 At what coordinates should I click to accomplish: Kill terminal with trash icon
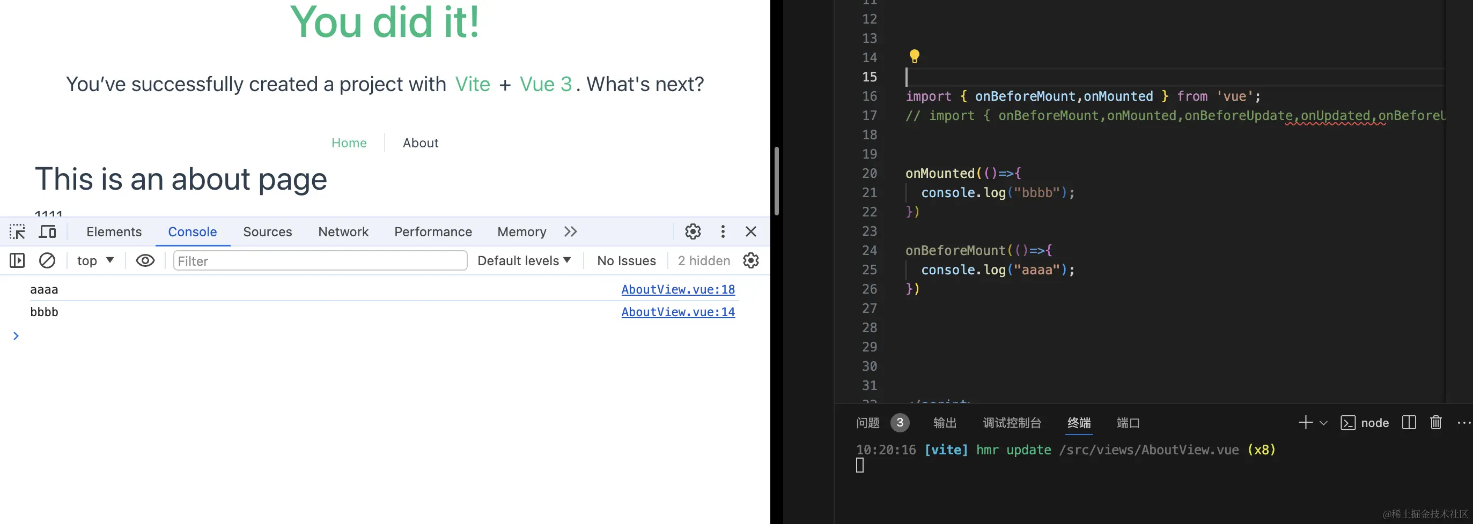1436,423
